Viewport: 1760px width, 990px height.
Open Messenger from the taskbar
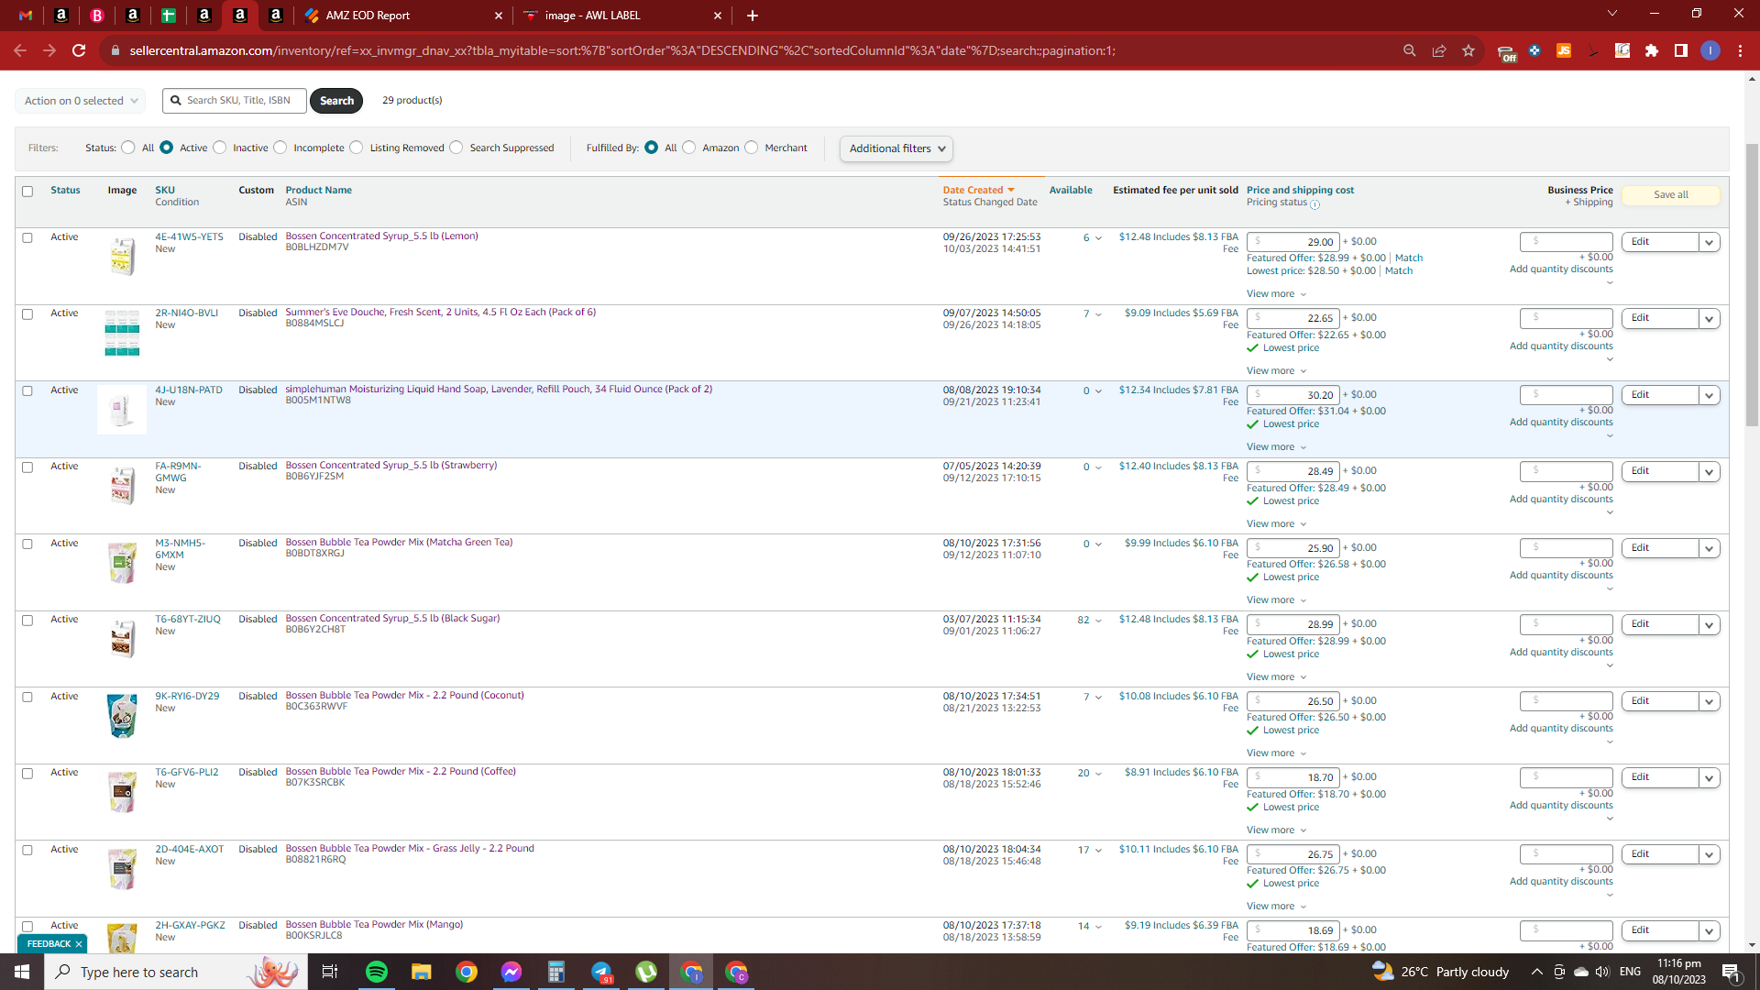[x=511, y=972]
